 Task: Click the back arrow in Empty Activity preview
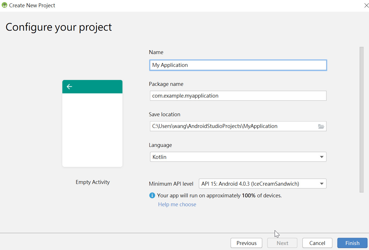click(x=69, y=87)
